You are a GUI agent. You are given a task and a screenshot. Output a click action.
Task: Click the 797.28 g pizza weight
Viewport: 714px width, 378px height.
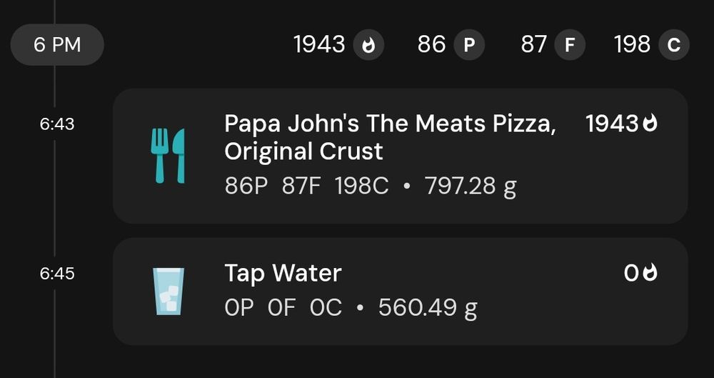coord(470,186)
